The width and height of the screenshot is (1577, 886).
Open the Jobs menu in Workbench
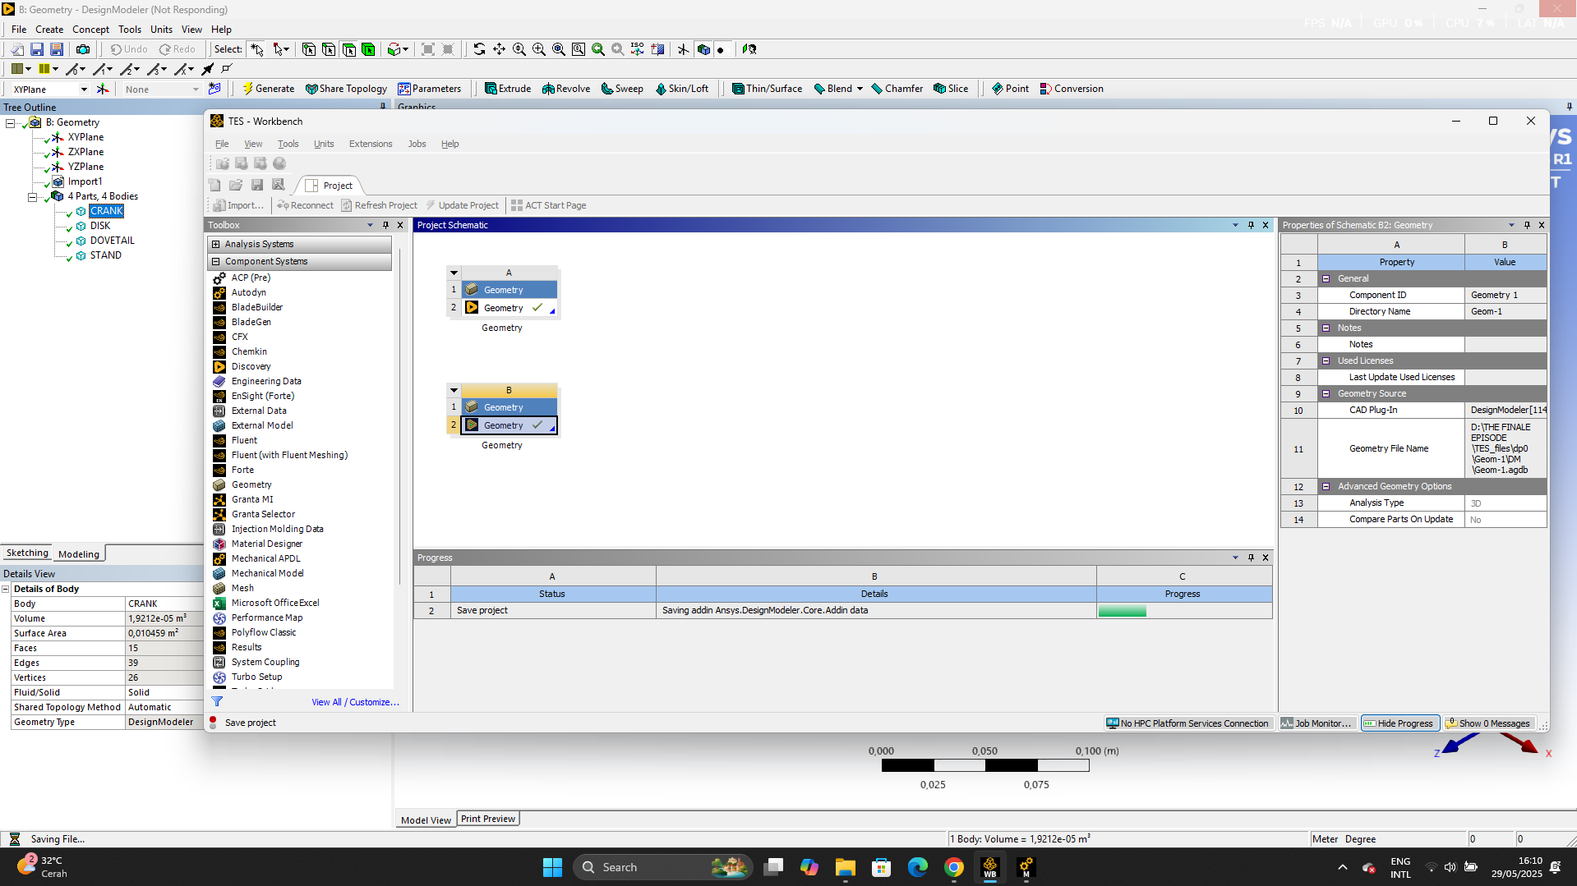[417, 144]
